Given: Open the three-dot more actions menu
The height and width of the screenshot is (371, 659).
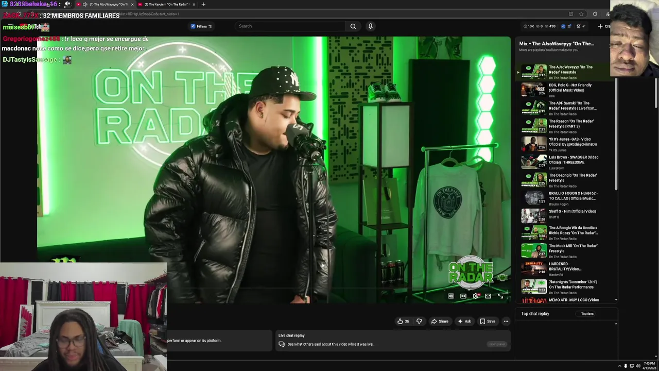Looking at the screenshot, I should (x=506, y=322).
